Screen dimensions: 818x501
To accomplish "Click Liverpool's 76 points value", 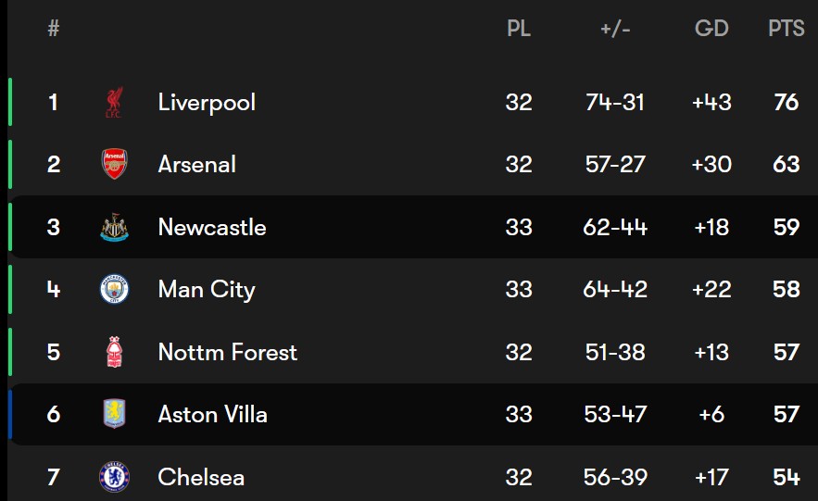I will click(x=786, y=102).
